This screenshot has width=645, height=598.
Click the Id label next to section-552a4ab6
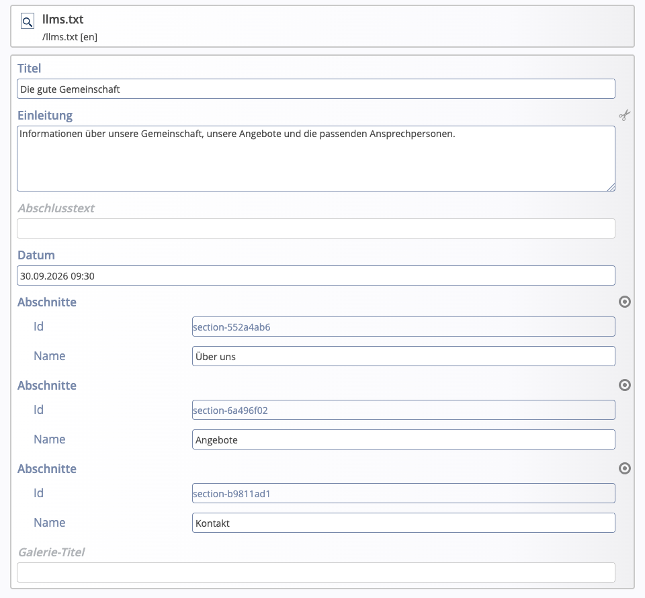point(38,327)
